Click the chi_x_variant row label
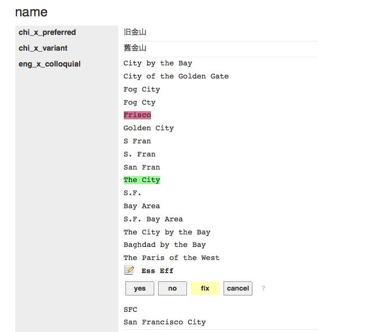The height and width of the screenshot is (332, 368). pos(43,49)
